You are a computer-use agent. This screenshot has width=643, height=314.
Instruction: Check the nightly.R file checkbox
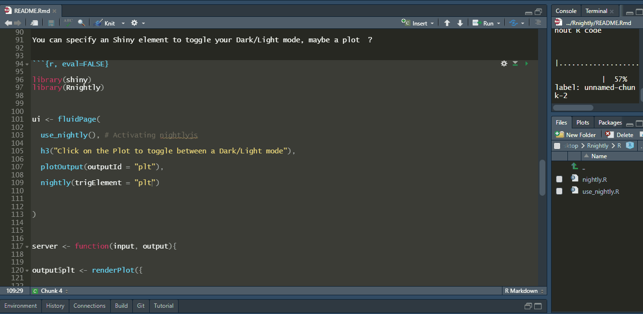pos(559,179)
